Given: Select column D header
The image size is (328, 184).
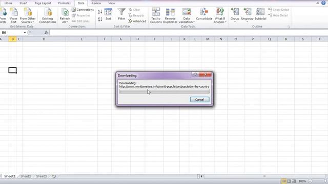Looking at the screenshot, I should tap(44, 39).
